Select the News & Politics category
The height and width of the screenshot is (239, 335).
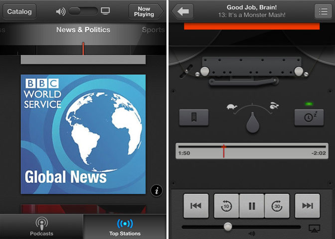(x=83, y=30)
